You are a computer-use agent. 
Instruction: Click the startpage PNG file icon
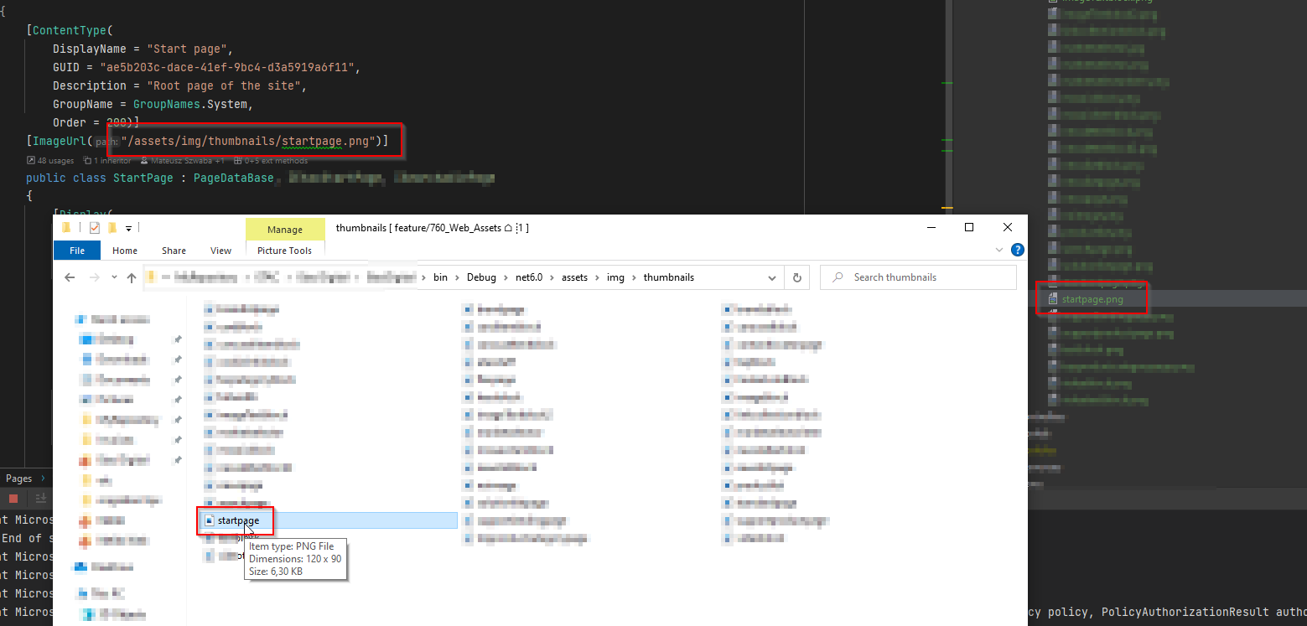(210, 520)
